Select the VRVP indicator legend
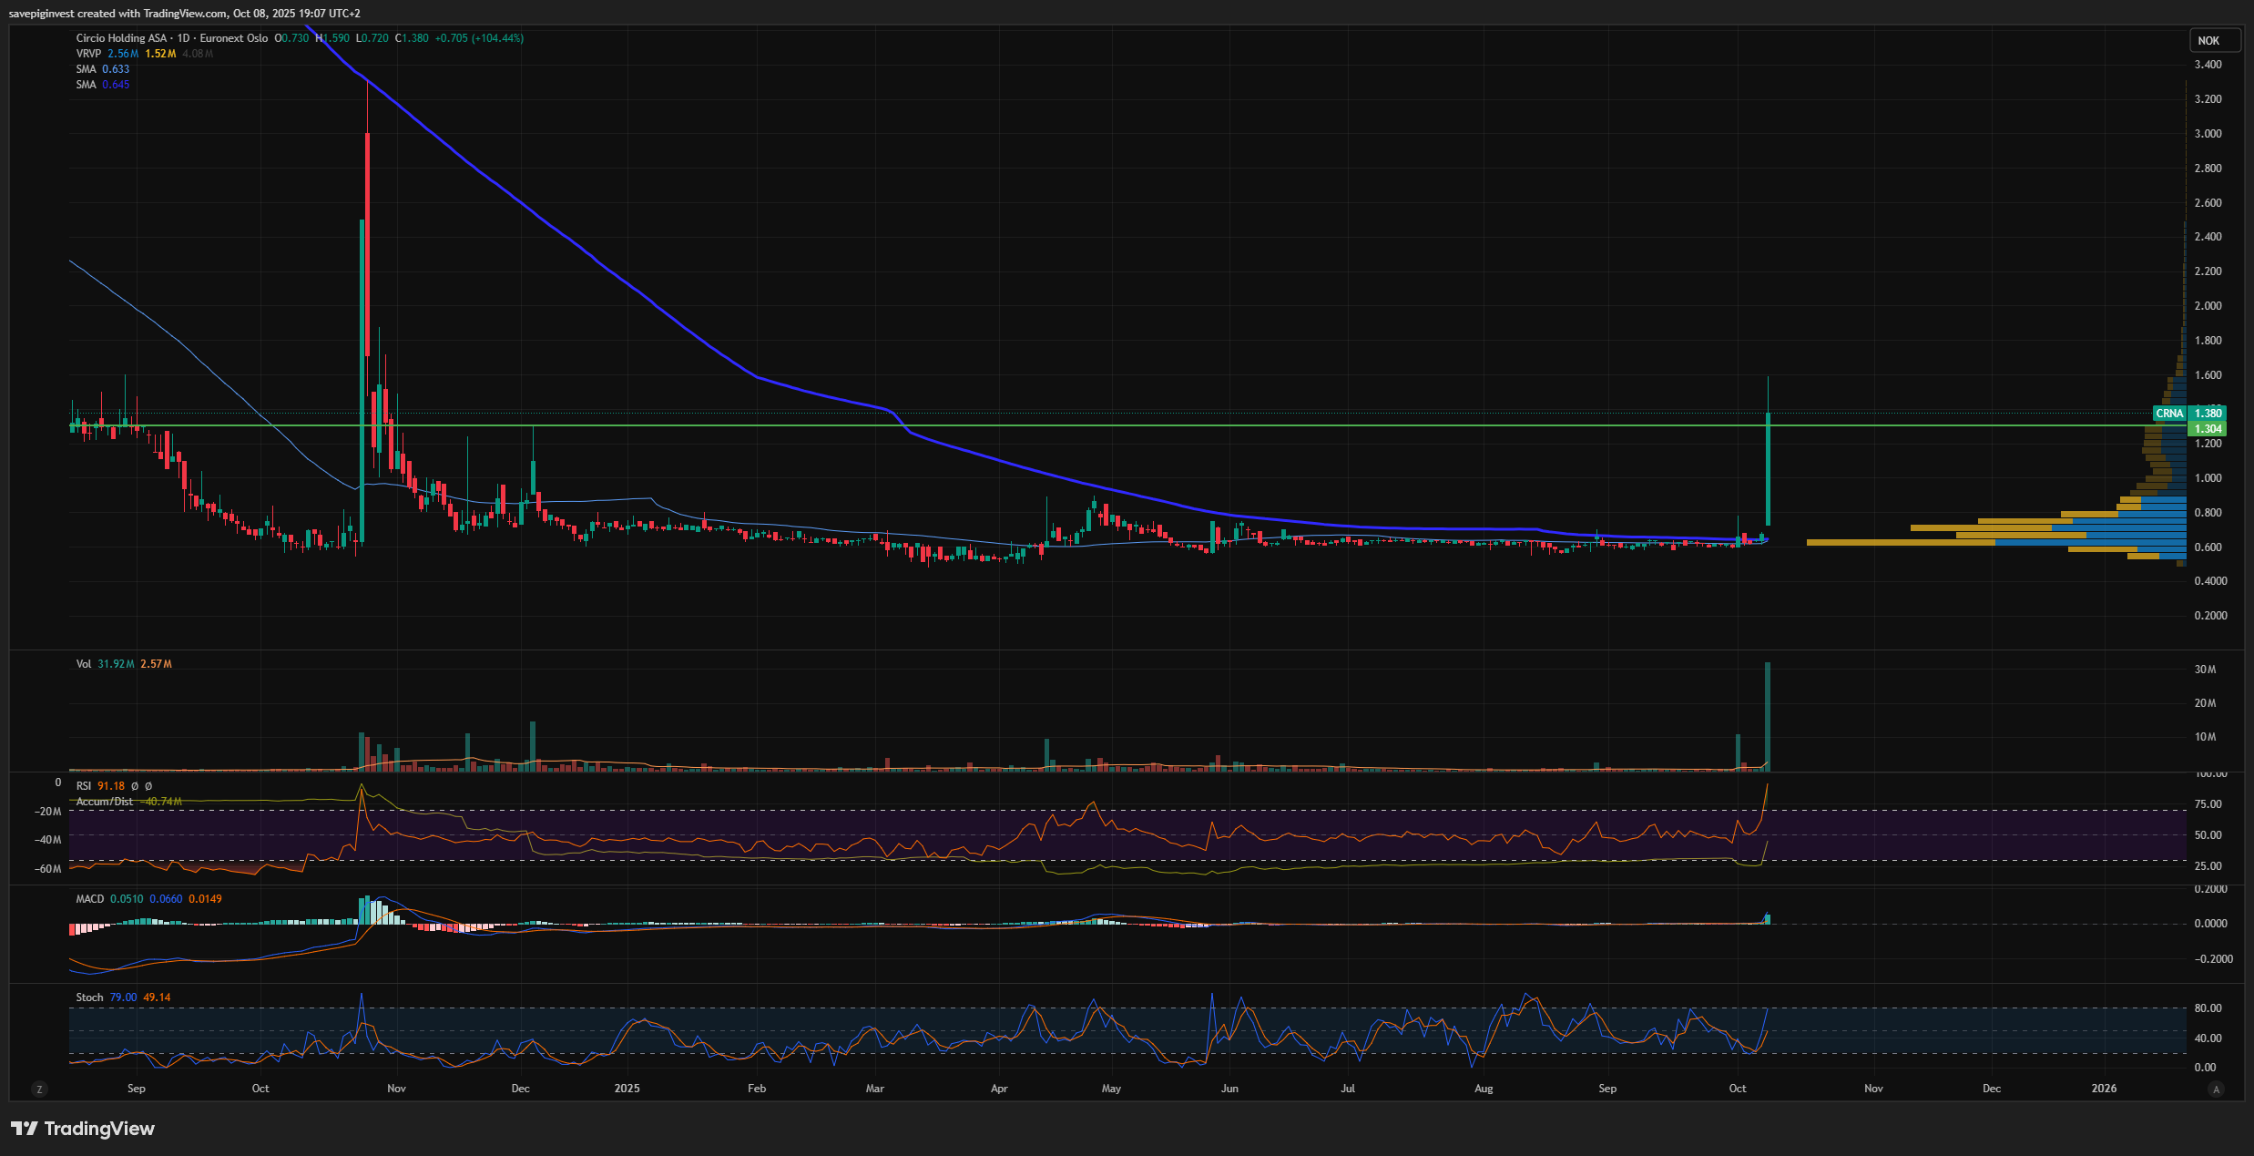The width and height of the screenshot is (2254, 1156). (x=88, y=54)
